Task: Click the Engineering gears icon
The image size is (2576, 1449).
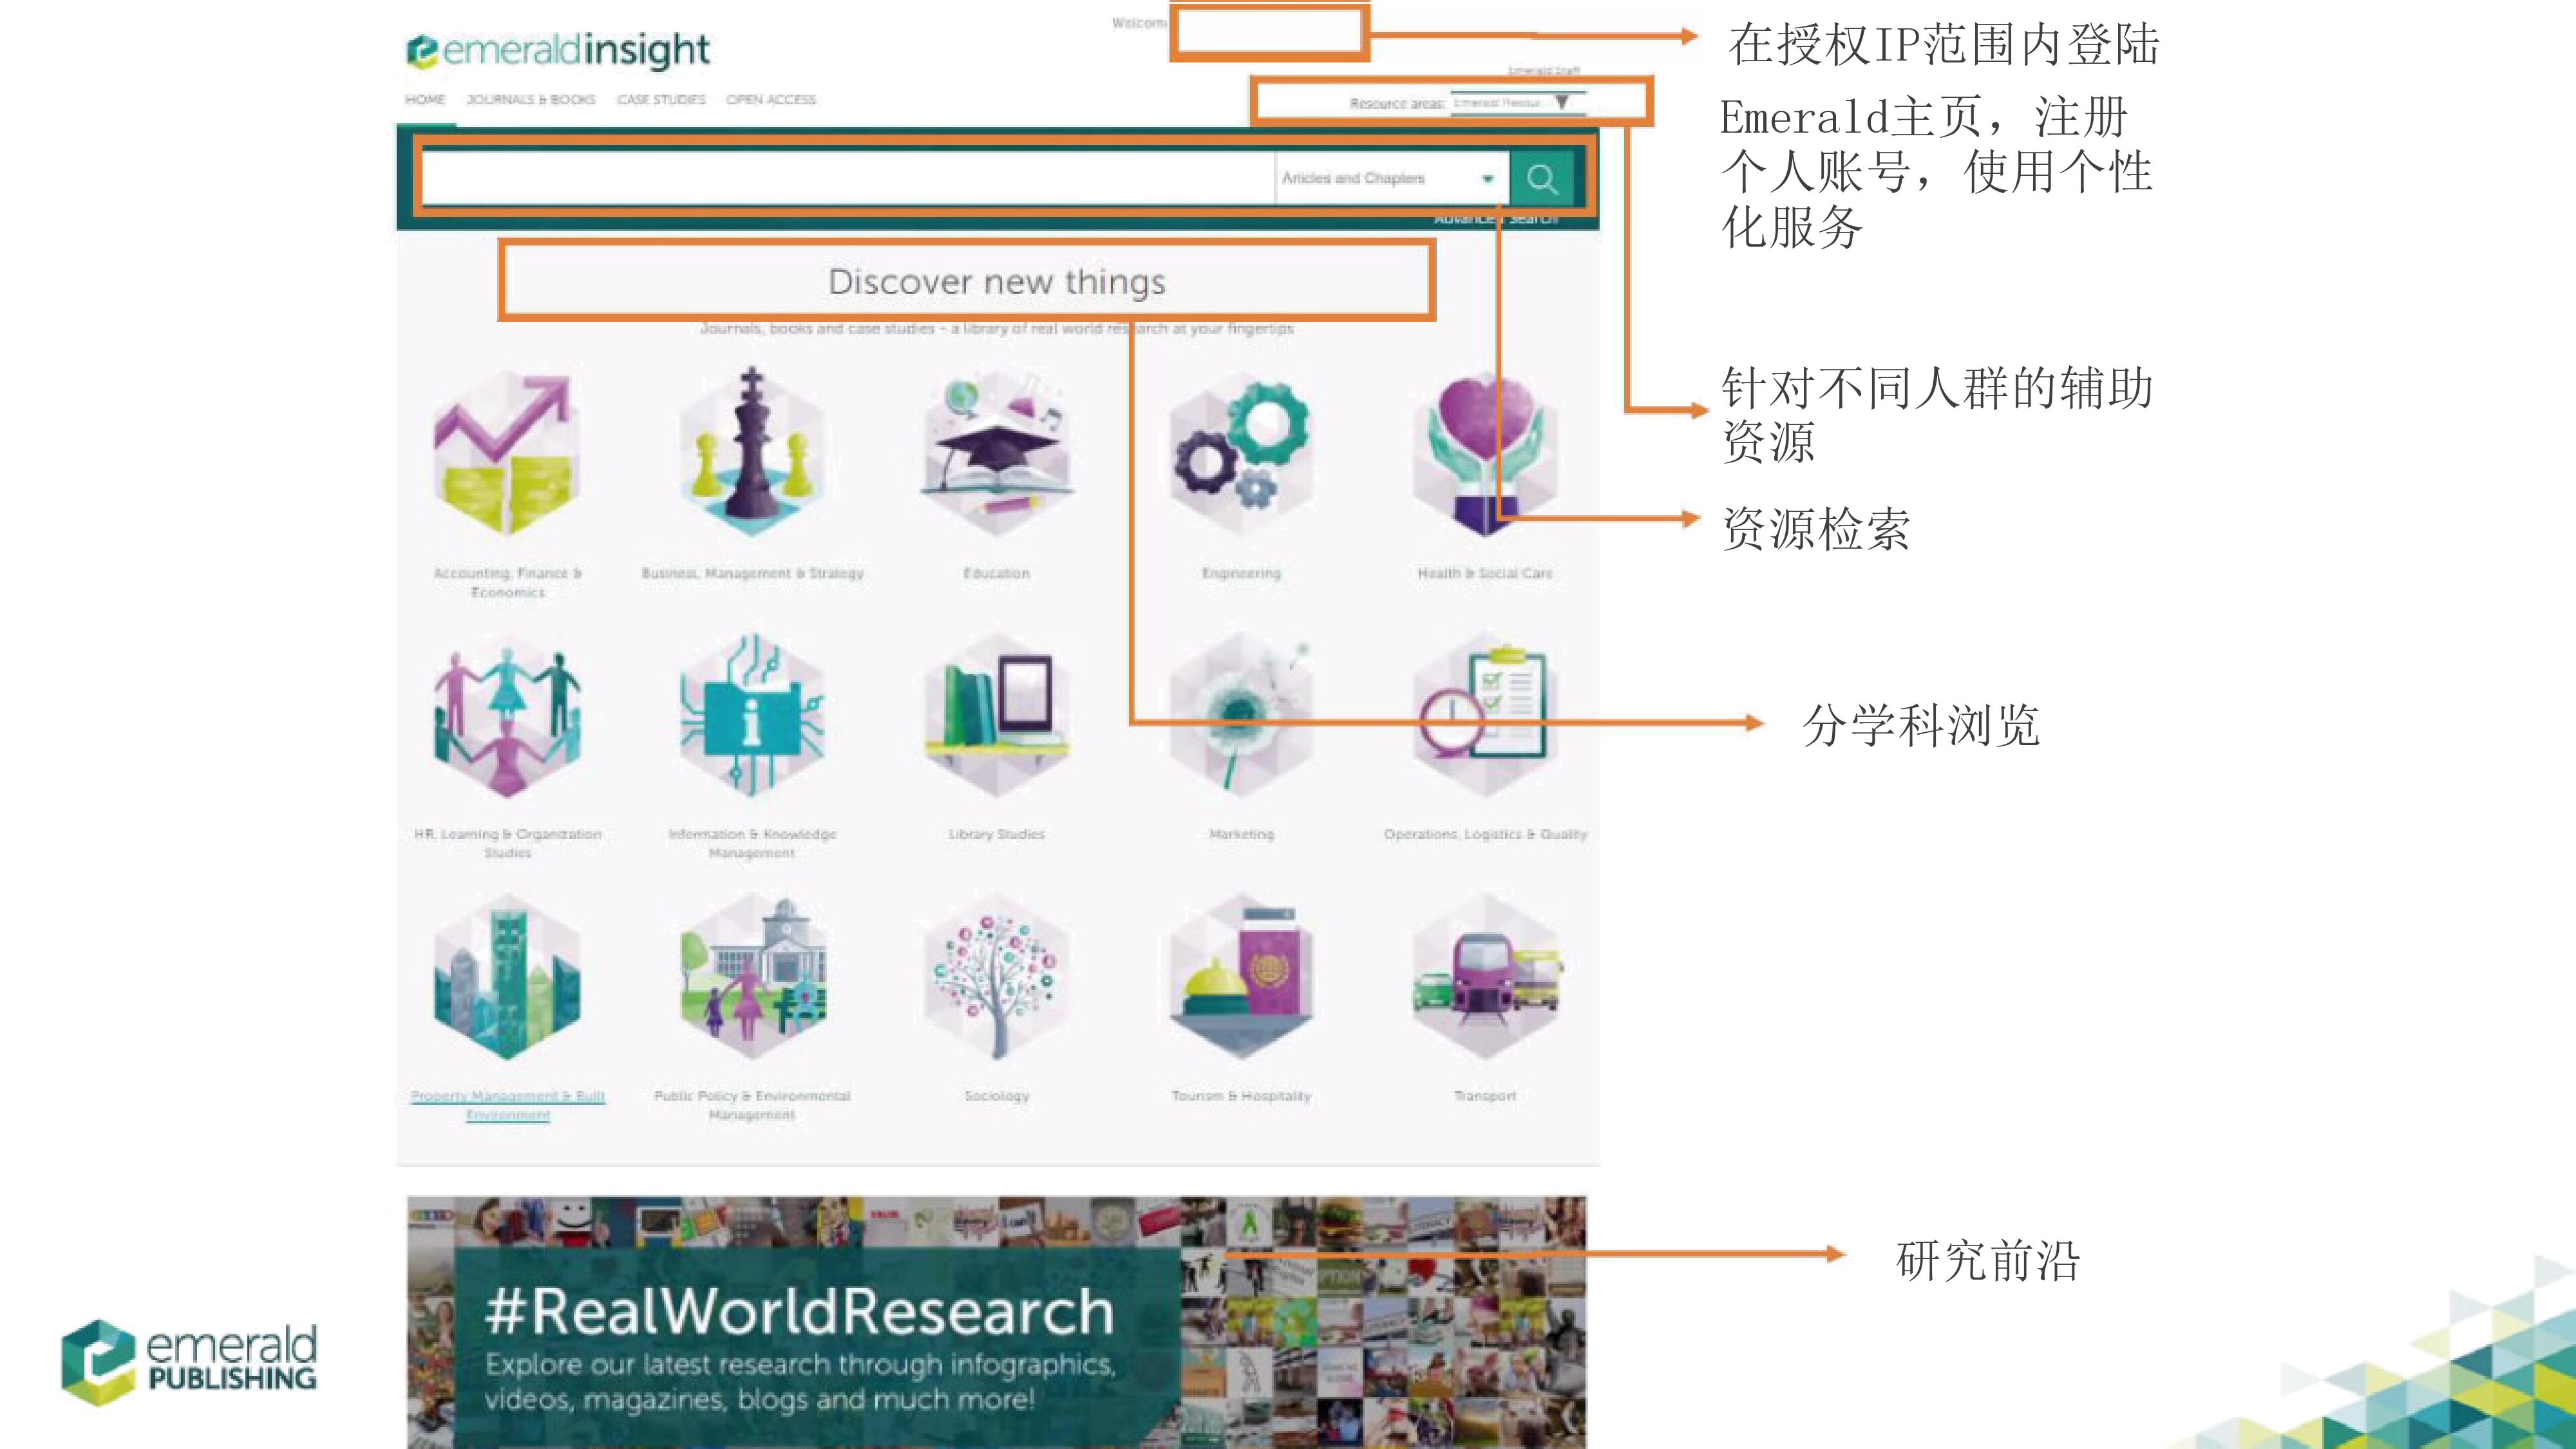Action: [1241, 453]
